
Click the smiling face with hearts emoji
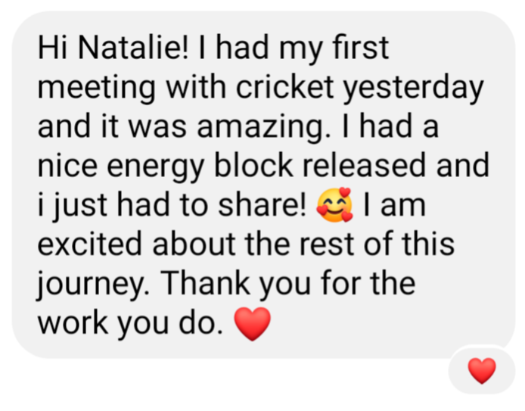pyautogui.click(x=334, y=204)
